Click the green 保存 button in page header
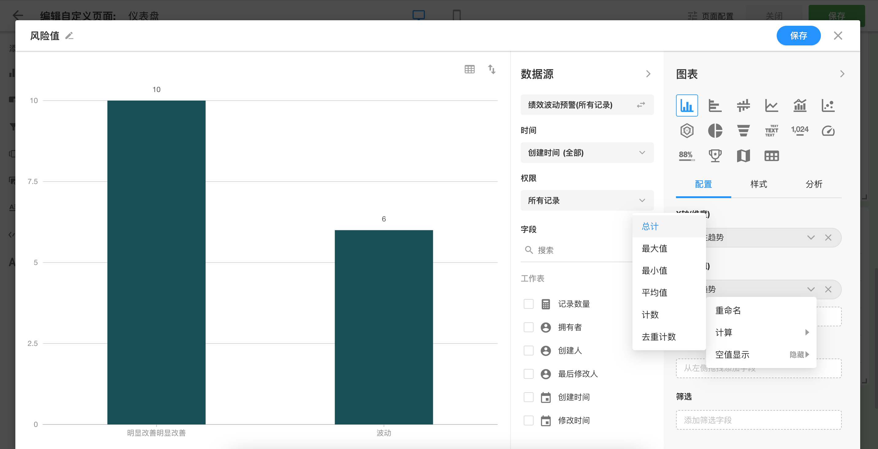878x449 pixels. coord(837,16)
